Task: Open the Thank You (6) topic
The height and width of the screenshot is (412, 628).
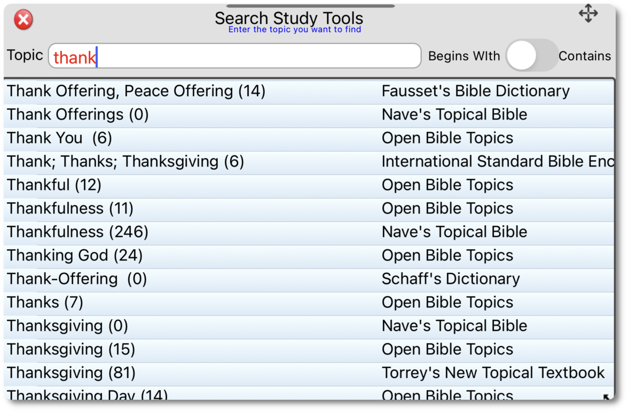Action: tap(60, 138)
